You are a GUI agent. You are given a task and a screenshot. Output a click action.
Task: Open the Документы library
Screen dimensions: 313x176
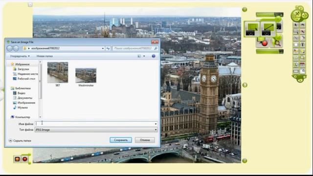22,98
